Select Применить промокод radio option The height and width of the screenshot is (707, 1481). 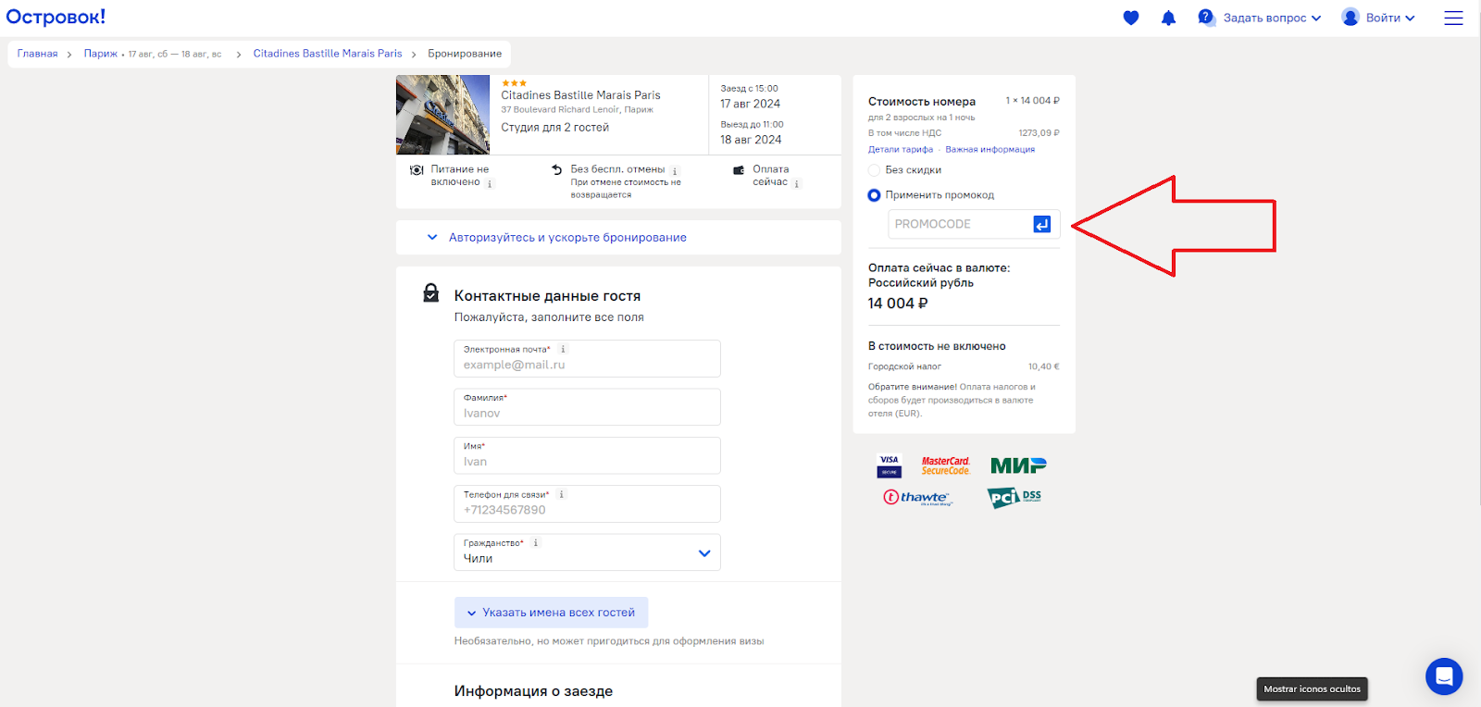pos(874,195)
